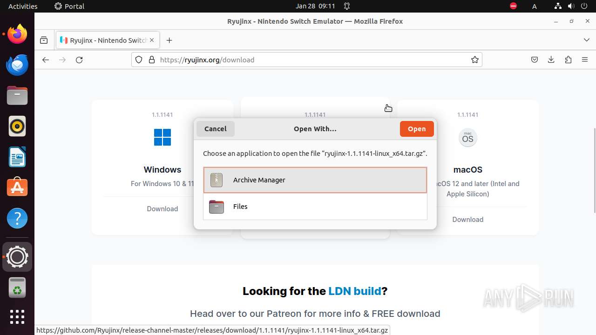Screen dimensions: 596x335
Task: Launch LibreOffice Writer from the dock
Action: (17, 157)
